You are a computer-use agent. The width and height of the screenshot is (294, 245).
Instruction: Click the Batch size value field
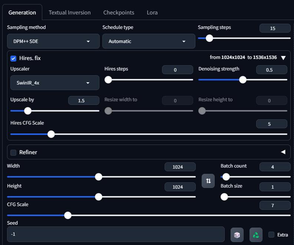275,187
